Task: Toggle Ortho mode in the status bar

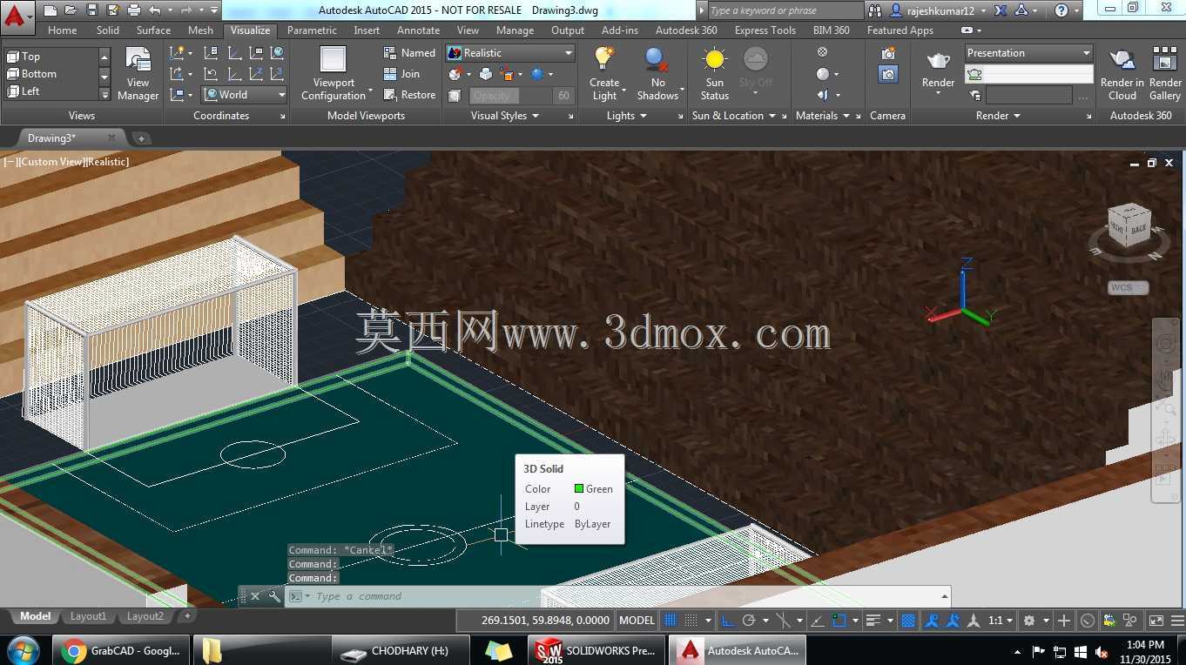Action: (x=728, y=621)
